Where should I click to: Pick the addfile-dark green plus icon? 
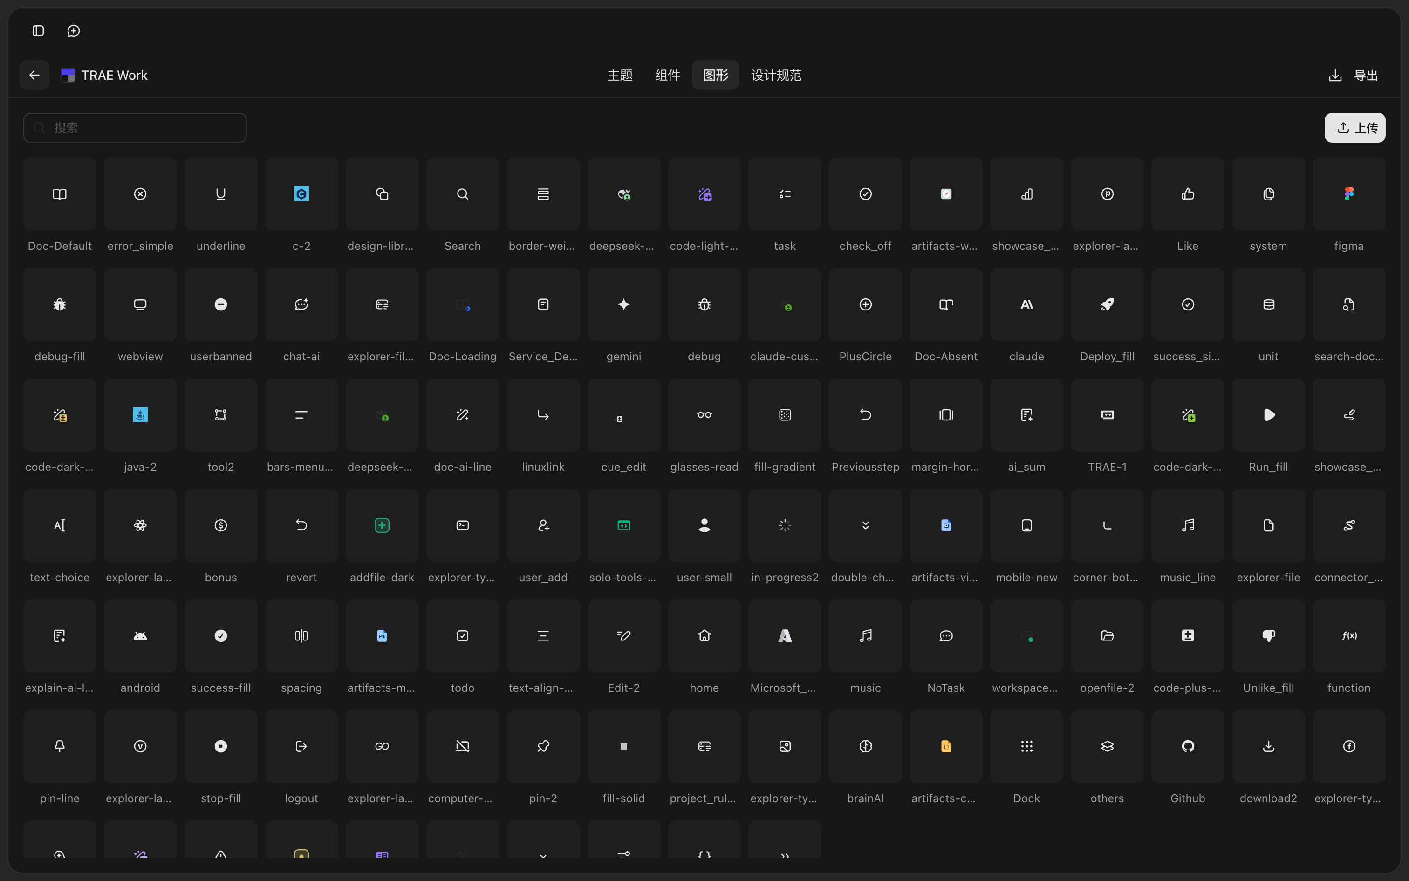[x=382, y=526]
